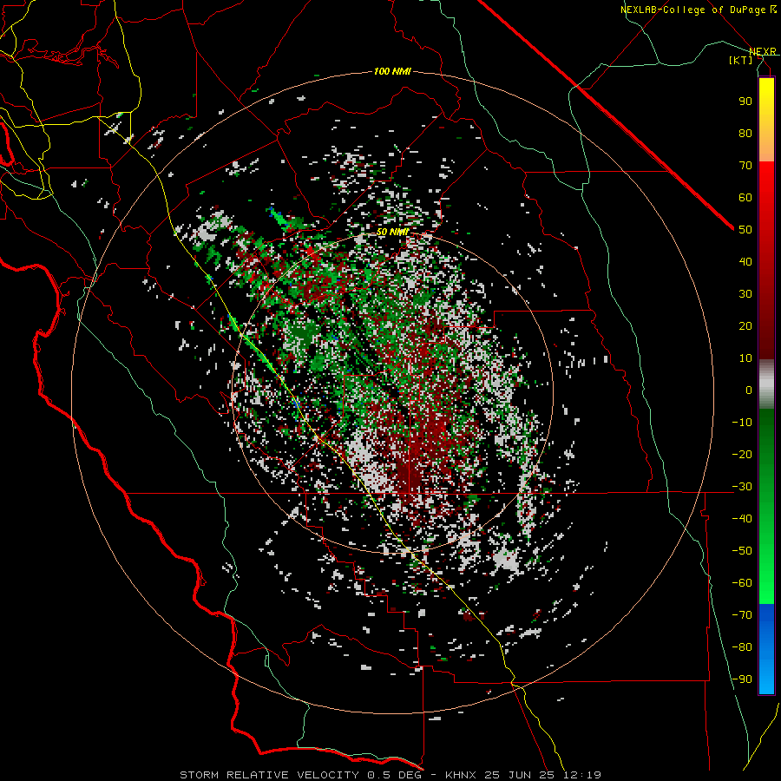The width and height of the screenshot is (781, 781).
Task: Click the -10 value on velocity scale
Action: (x=742, y=423)
